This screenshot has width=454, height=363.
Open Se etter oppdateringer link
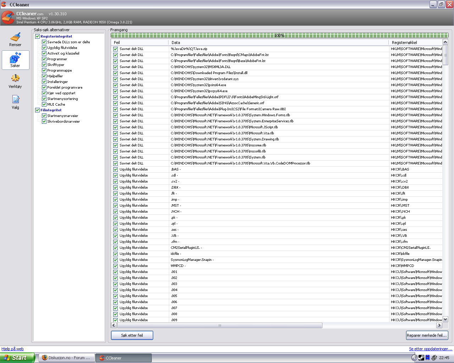[x=431, y=349]
